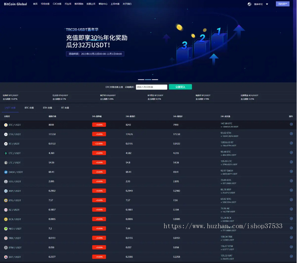Viewport: 297px width, 263px height.
Task: Click the green 立即买入 button
Action: 180,87
